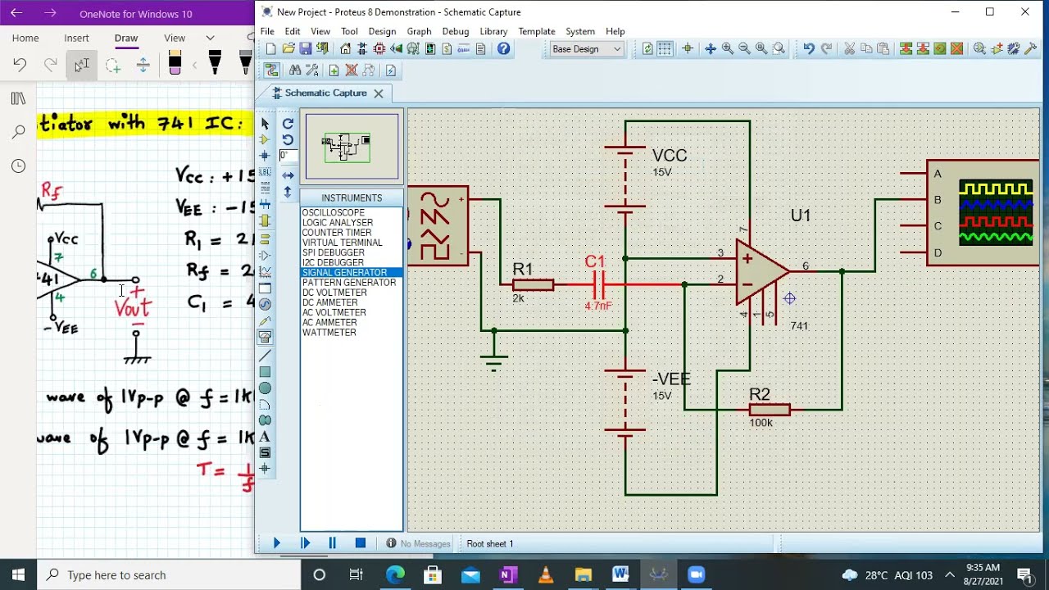Open the Home Page house icon

(345, 49)
